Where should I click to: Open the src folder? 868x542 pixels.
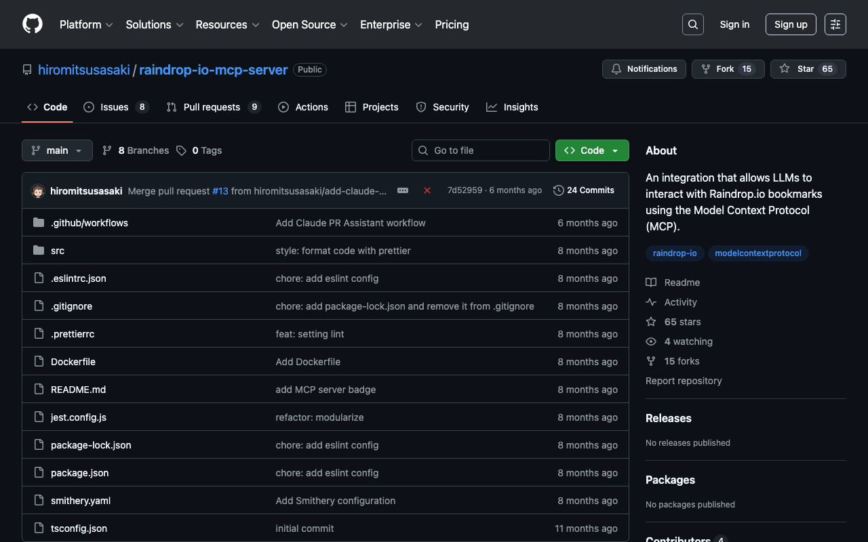point(58,251)
